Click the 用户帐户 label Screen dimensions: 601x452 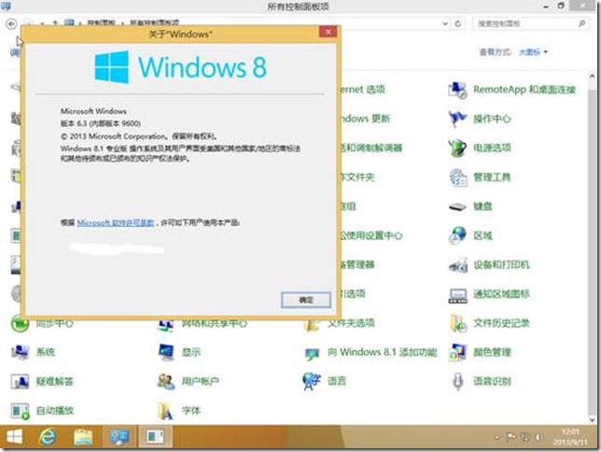coord(200,381)
